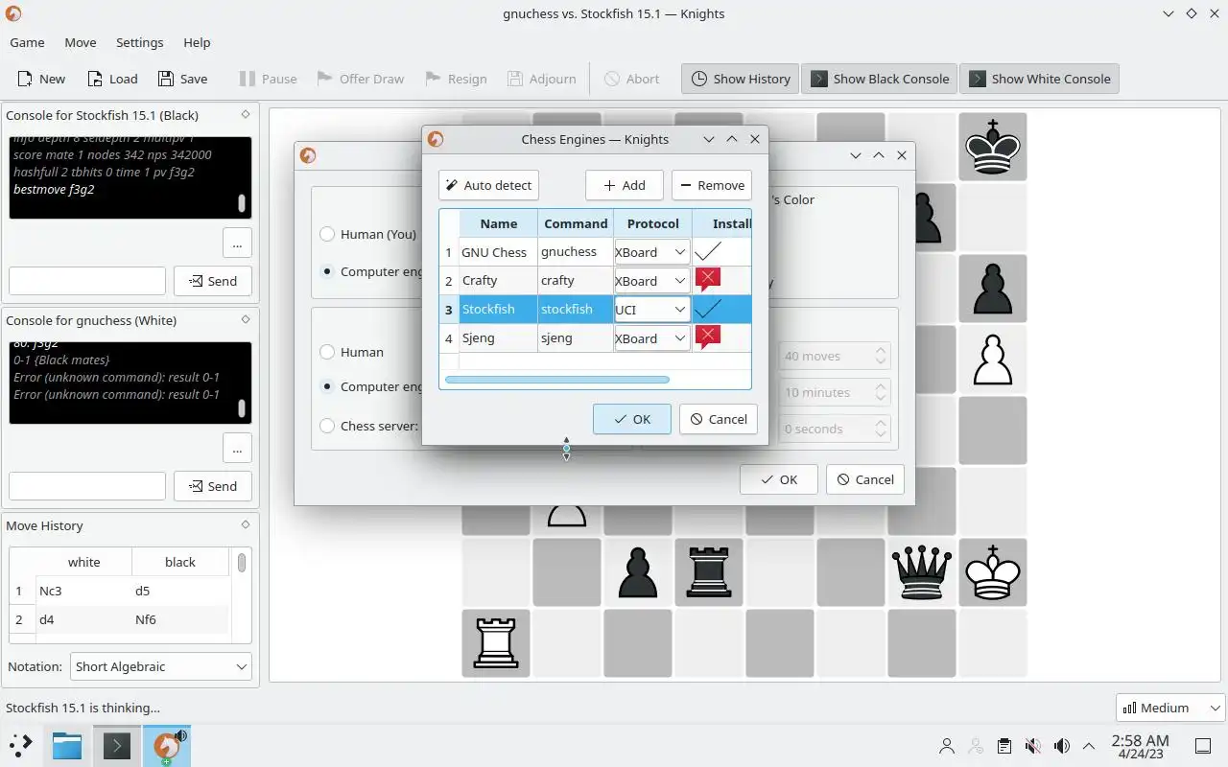Click the Adjourn toolbar button
The height and width of the screenshot is (767, 1228).
541,79
